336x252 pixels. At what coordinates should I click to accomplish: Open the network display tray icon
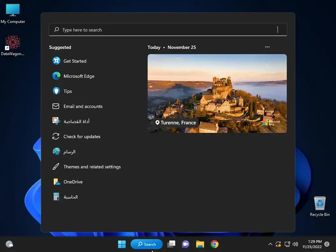click(287, 244)
